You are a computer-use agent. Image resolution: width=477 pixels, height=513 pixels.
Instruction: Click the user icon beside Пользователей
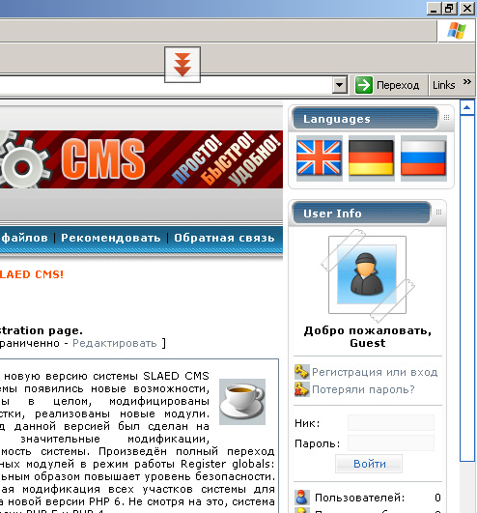(301, 498)
